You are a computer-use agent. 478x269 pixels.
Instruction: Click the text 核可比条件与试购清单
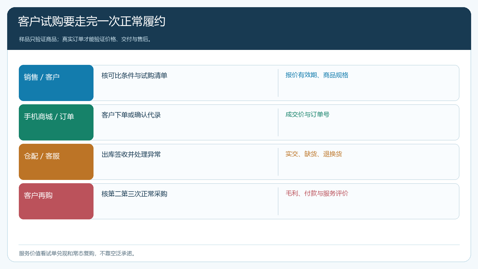click(134, 76)
